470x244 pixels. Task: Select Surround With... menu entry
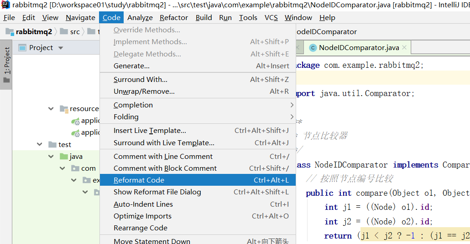point(198,80)
